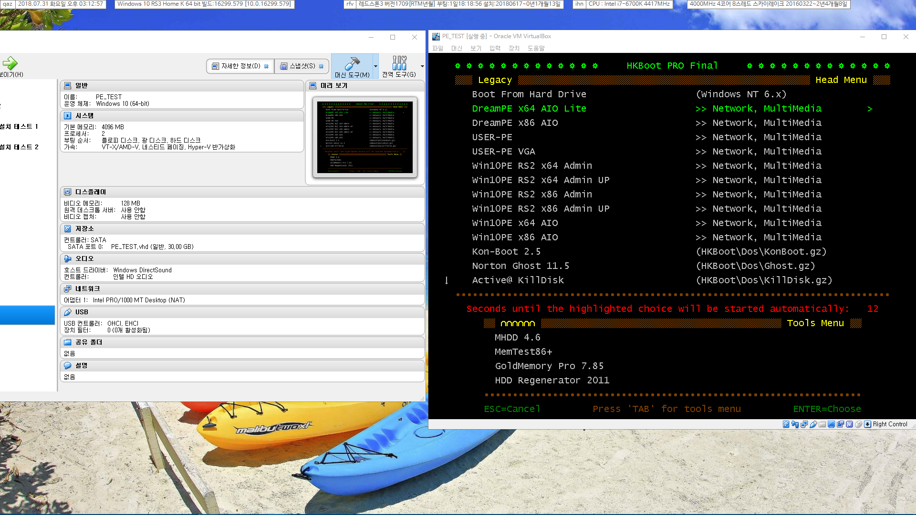Click the Machine Tools hammer icon

point(352,63)
